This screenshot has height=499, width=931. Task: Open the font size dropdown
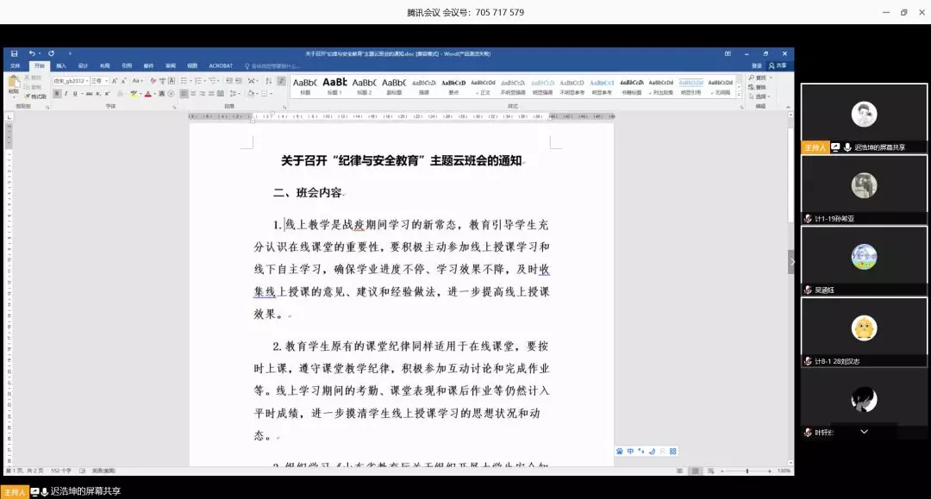point(97,81)
